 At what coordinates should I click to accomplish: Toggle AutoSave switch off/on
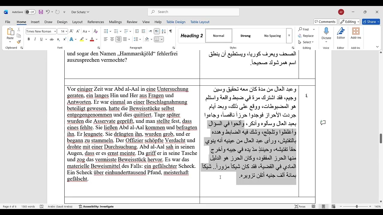[30, 12]
